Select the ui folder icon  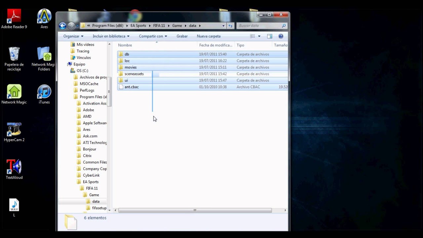(121, 80)
